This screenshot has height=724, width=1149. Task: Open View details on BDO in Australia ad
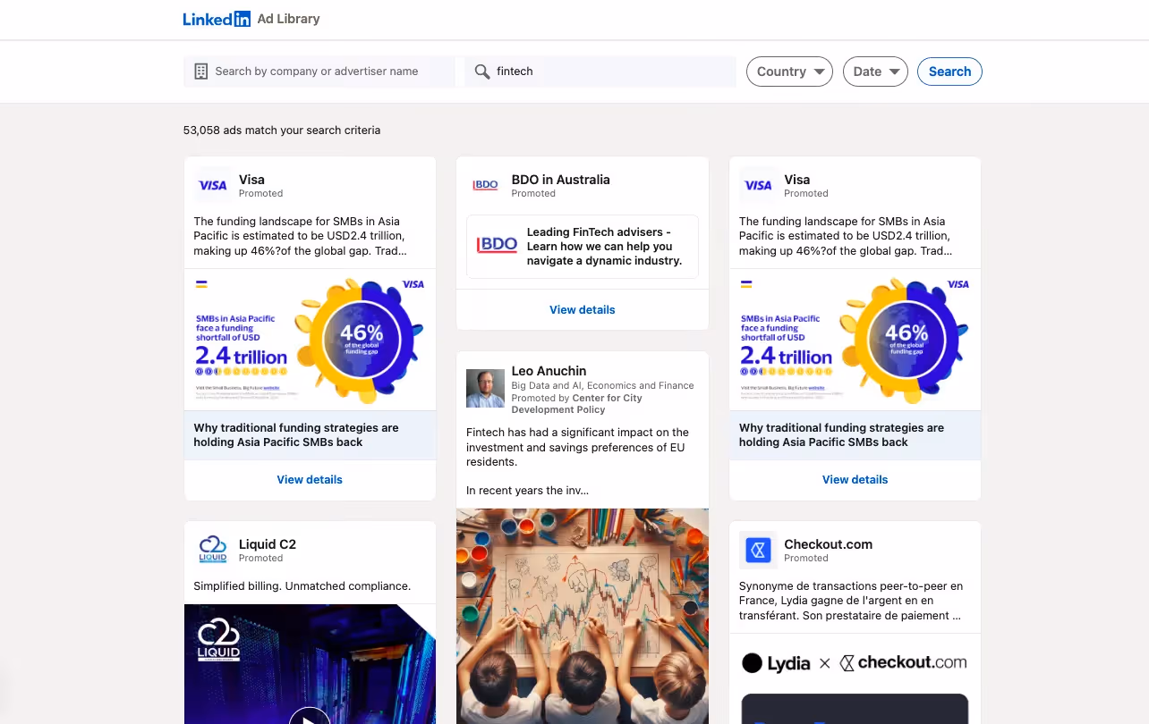click(x=583, y=310)
